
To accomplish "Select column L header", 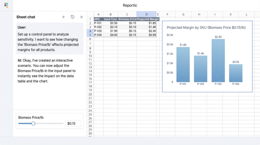I will 246,14.
